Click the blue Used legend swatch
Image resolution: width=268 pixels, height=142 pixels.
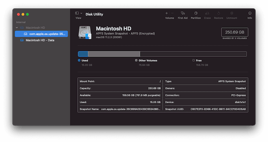79,60
